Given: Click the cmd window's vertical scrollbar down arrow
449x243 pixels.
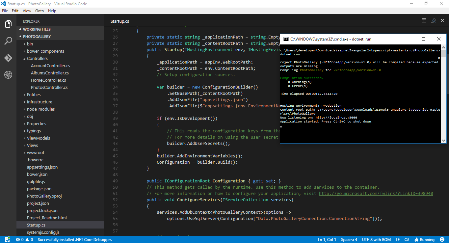Looking at the screenshot, I should pyautogui.click(x=443, y=141).
